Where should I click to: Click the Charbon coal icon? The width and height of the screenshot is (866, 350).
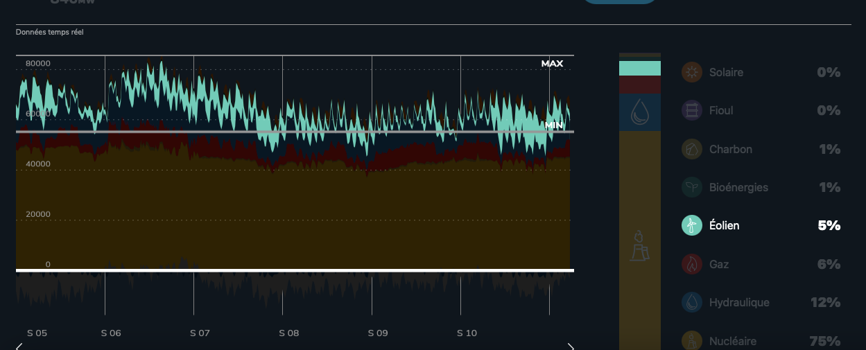point(691,149)
